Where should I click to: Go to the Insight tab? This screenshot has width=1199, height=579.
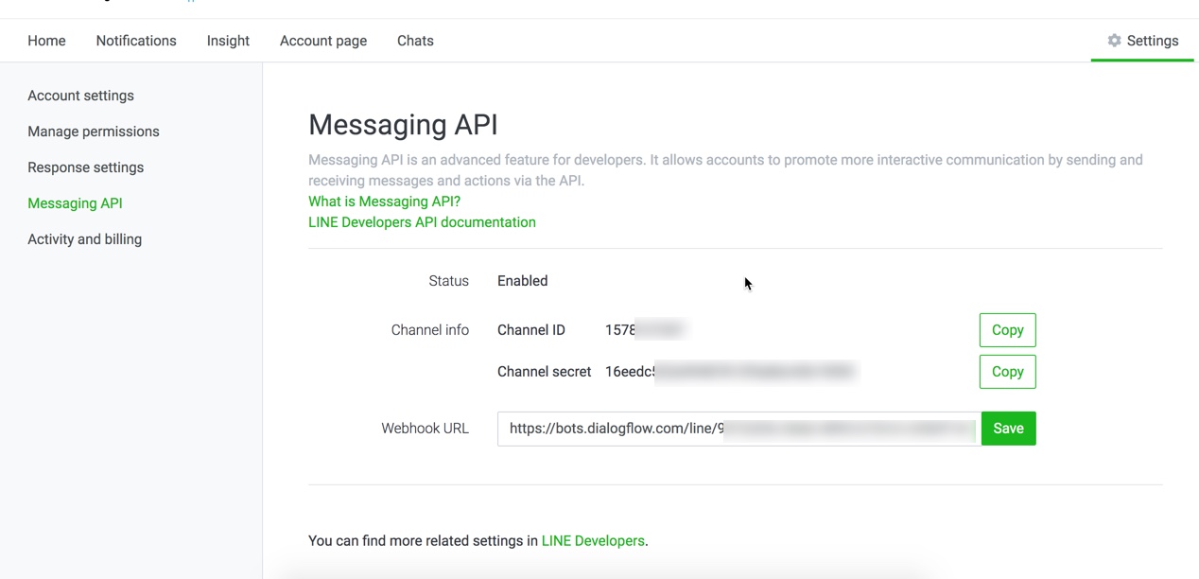coord(228,41)
